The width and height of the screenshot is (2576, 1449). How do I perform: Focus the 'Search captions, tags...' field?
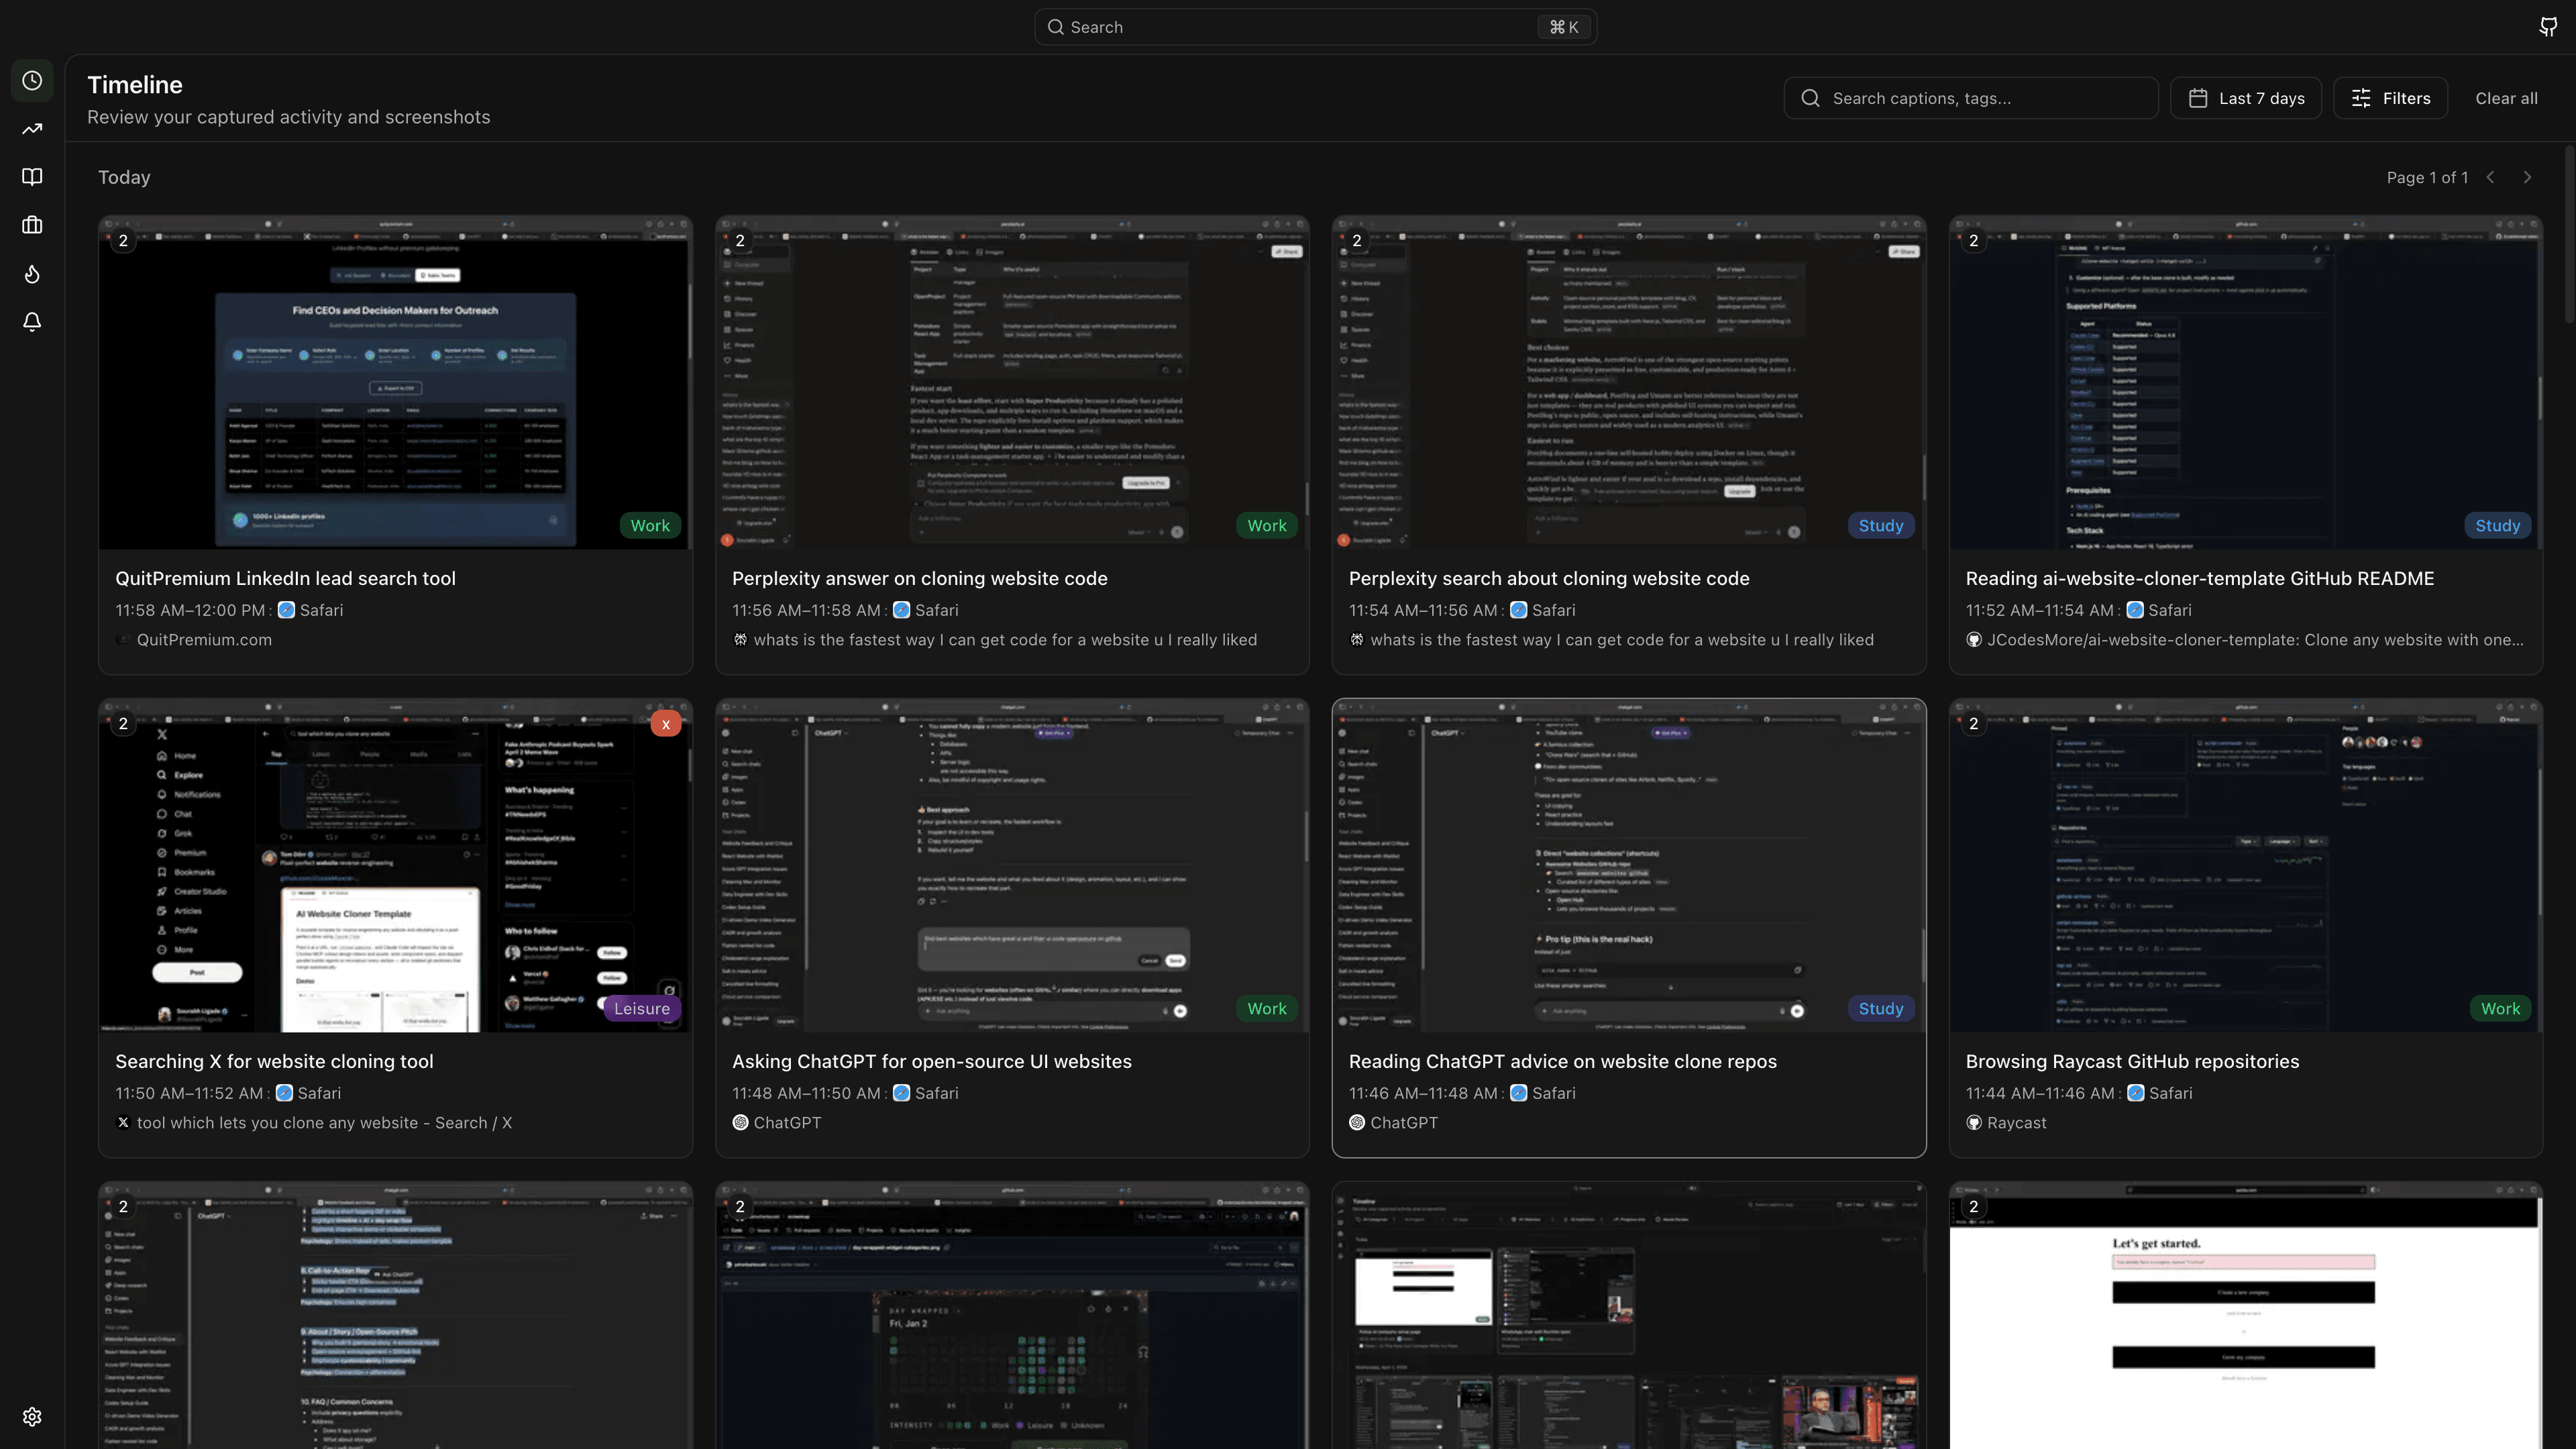[1971, 98]
